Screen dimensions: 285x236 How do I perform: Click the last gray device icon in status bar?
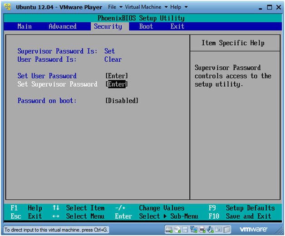tap(226, 230)
